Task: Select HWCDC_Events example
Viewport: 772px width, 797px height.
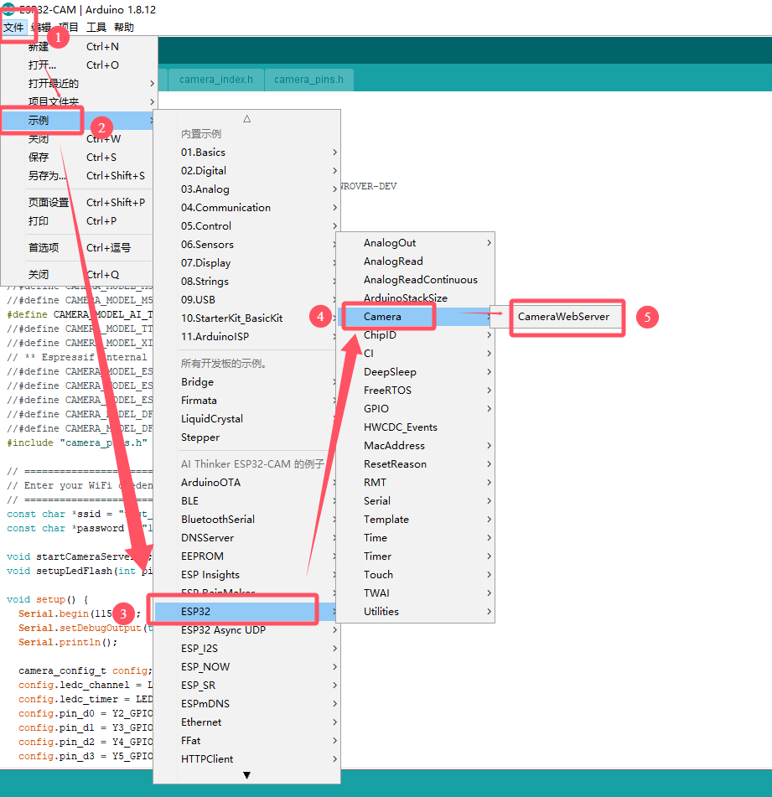Action: click(x=415, y=427)
